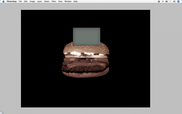Open the Select menu
Image resolution: width=182 pixels, height=114 pixels.
coord(47,2)
